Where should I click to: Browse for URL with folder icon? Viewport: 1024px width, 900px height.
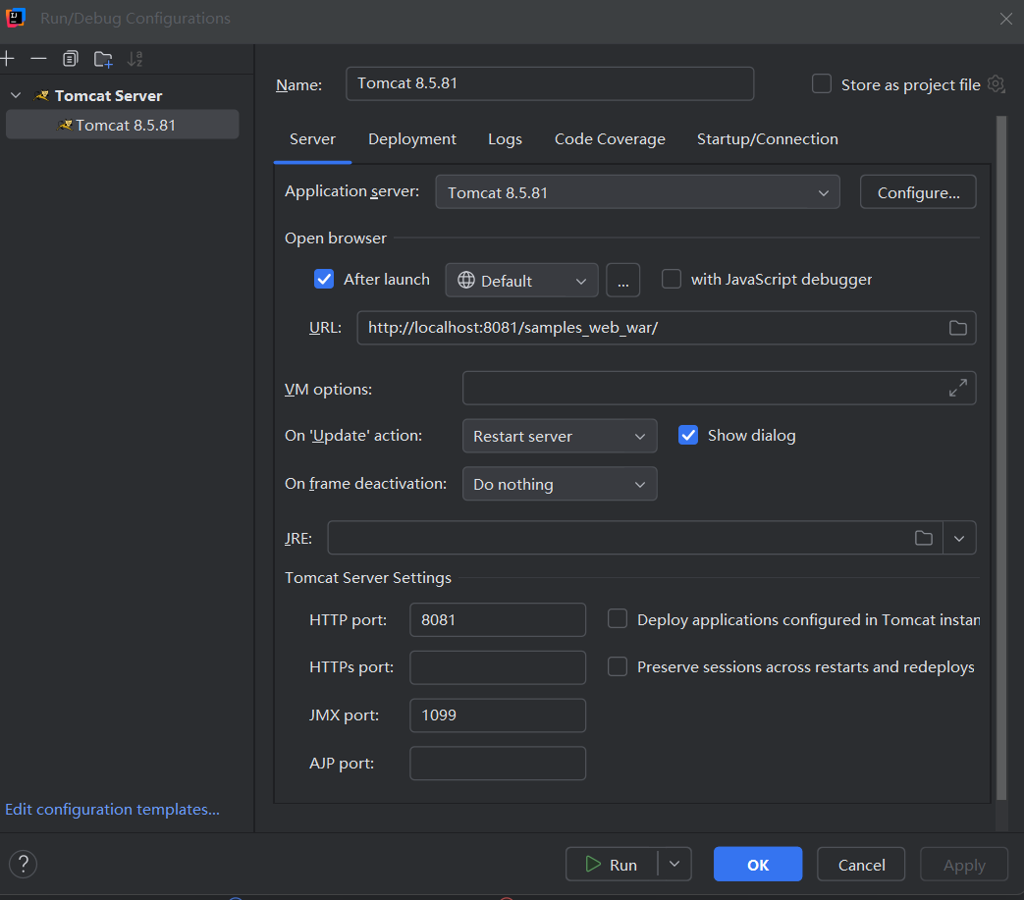tap(957, 328)
